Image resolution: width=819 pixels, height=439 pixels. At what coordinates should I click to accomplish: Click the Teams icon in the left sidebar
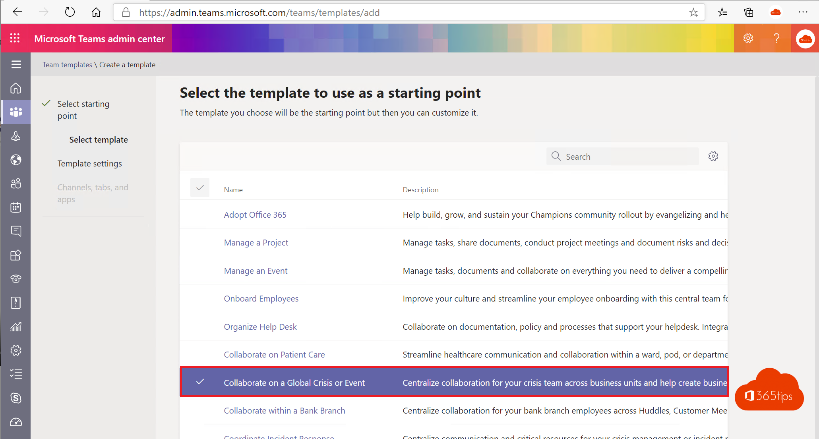pos(16,112)
